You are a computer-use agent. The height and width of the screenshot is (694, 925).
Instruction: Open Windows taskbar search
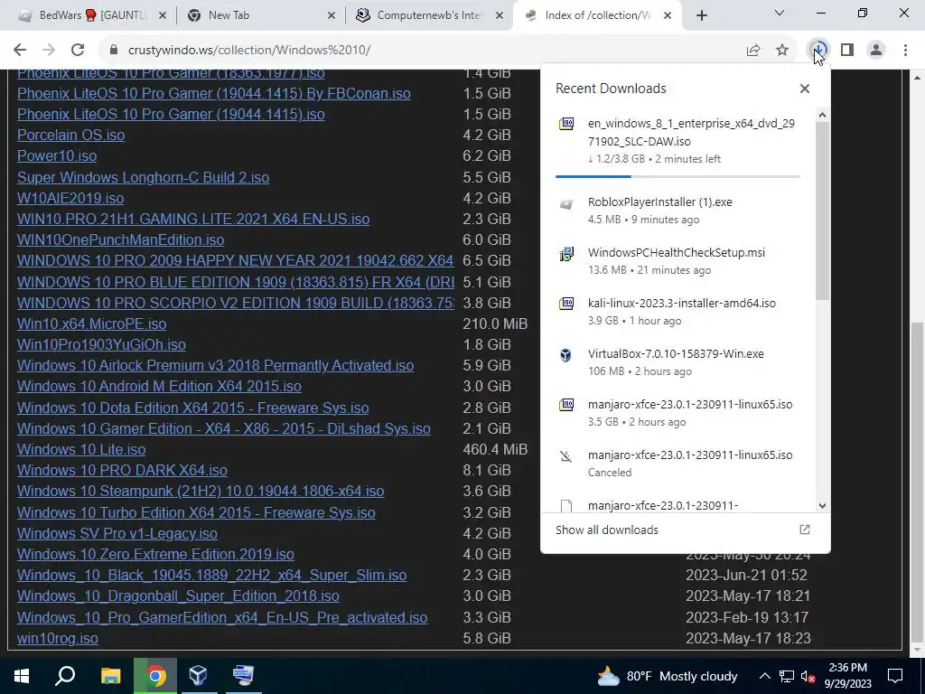[65, 676]
